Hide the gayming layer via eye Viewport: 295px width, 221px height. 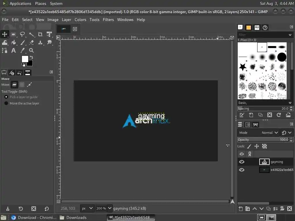point(242,162)
